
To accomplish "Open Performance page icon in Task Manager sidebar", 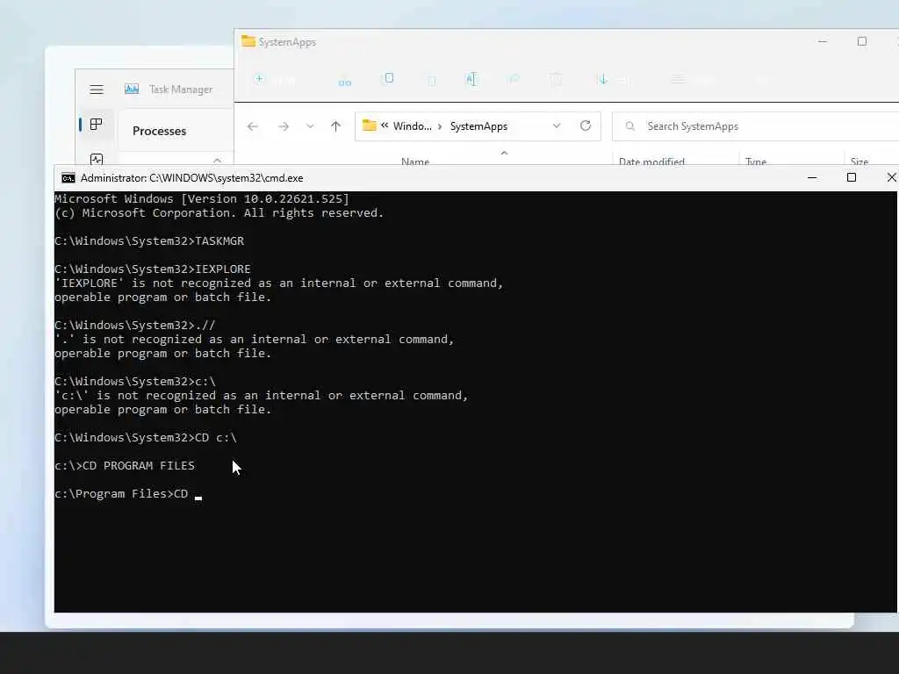I will tap(97, 159).
